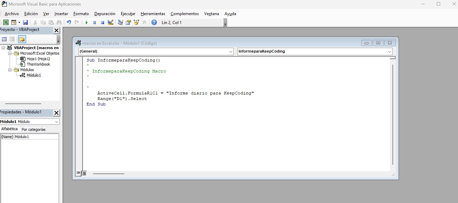
Task: Toggle Folders view in Project panel
Action: [x=22, y=39]
